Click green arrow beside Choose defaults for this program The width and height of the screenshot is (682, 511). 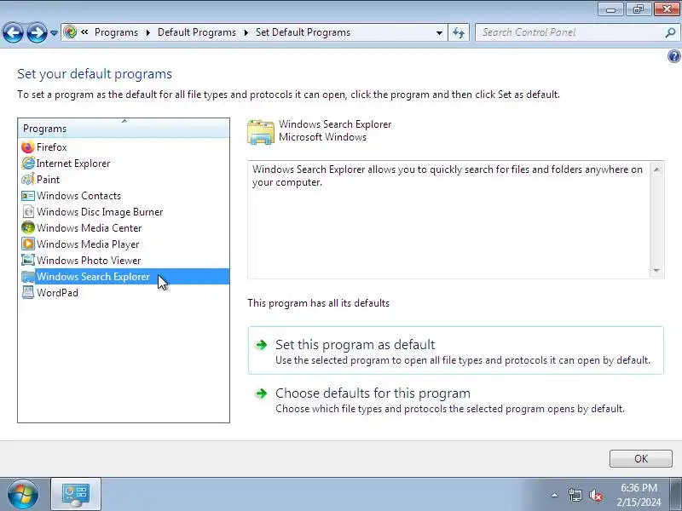262,393
